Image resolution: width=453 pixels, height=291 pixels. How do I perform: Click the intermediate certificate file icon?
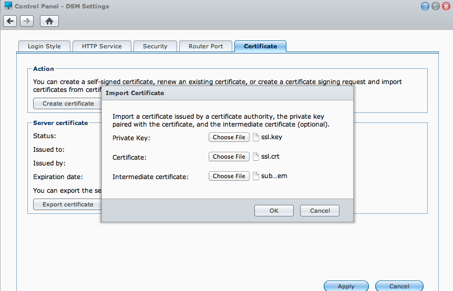[x=256, y=176]
